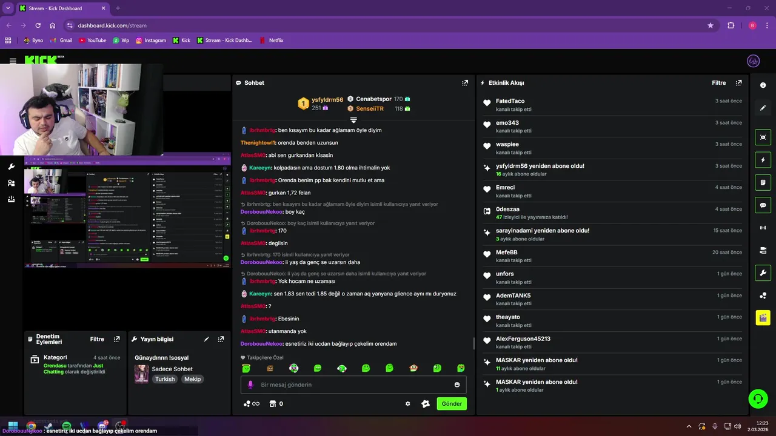Insert the first halo emote in the emote row
This screenshot has width=776, height=436.
click(246, 368)
